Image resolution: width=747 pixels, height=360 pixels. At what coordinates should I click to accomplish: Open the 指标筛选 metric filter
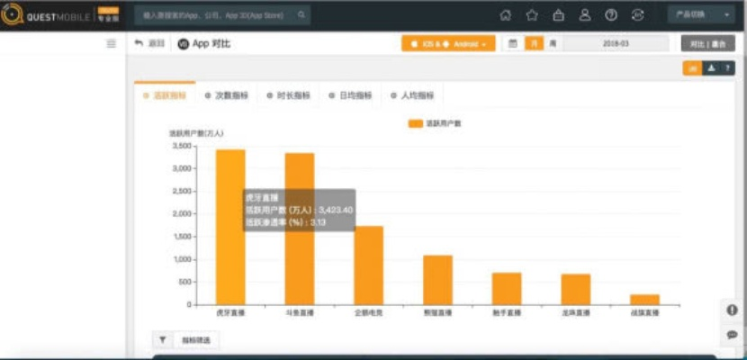[x=184, y=340]
